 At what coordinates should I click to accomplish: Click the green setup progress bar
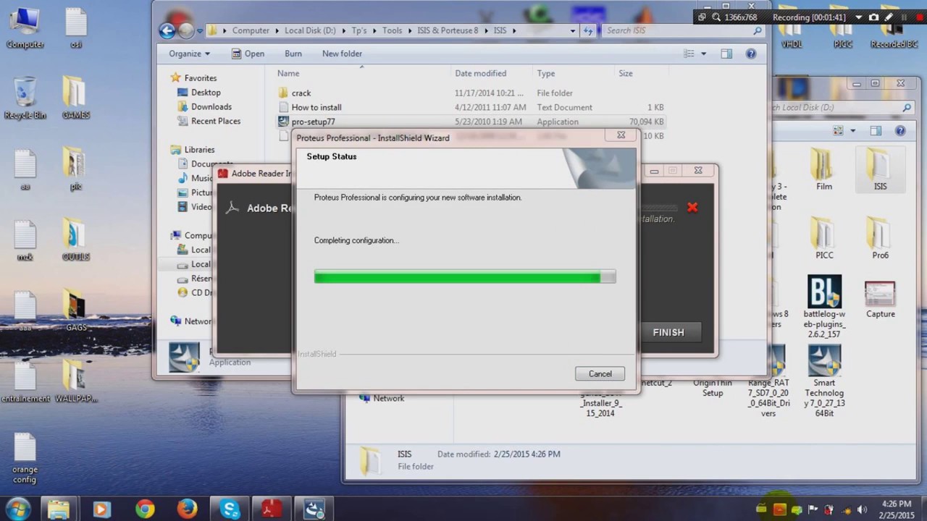[465, 276]
